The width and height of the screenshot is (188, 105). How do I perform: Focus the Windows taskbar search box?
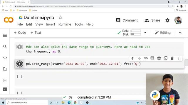tap(27, 103)
